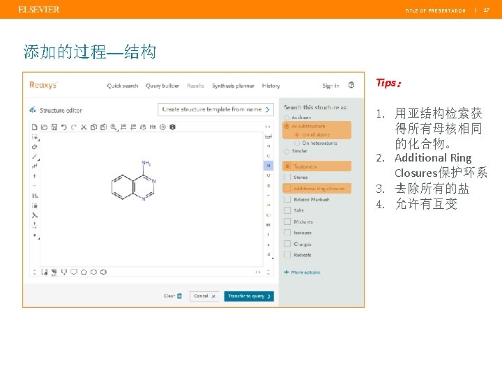The width and height of the screenshot is (502, 376).
Task: Select the single bond drawing tool
Action: (x=35, y=157)
